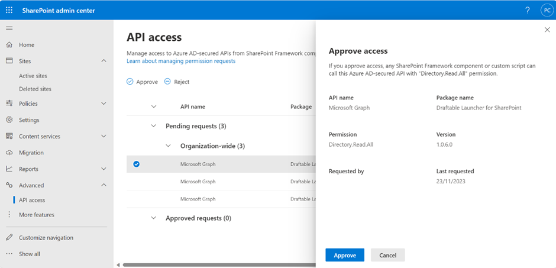Uncheck the selected Microsoft Graph row
Screen dimensions: 556x268
(136, 164)
